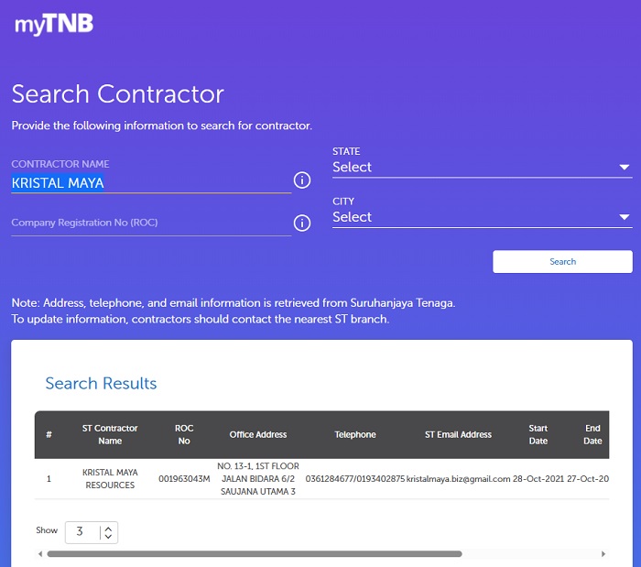Image resolution: width=641 pixels, height=567 pixels.
Task: Click row number 1 in the results
Action: click(49, 479)
